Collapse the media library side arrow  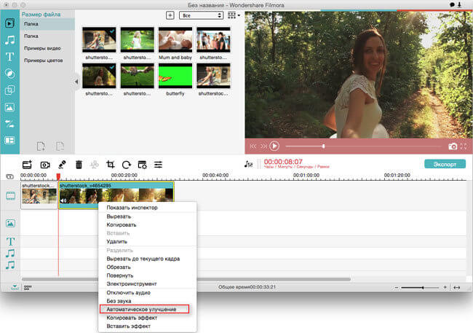click(x=76, y=82)
